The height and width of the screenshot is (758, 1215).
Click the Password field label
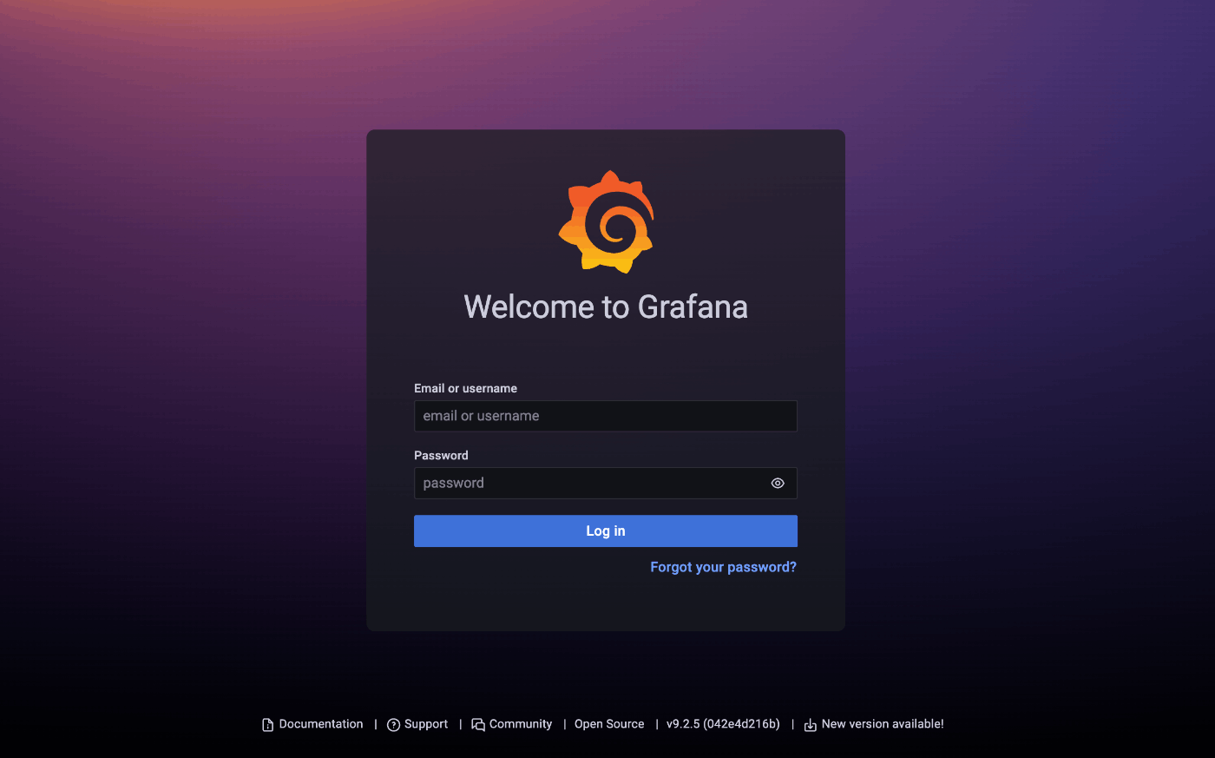point(441,455)
